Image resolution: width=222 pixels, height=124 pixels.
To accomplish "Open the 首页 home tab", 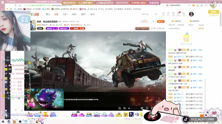I will (48, 14).
